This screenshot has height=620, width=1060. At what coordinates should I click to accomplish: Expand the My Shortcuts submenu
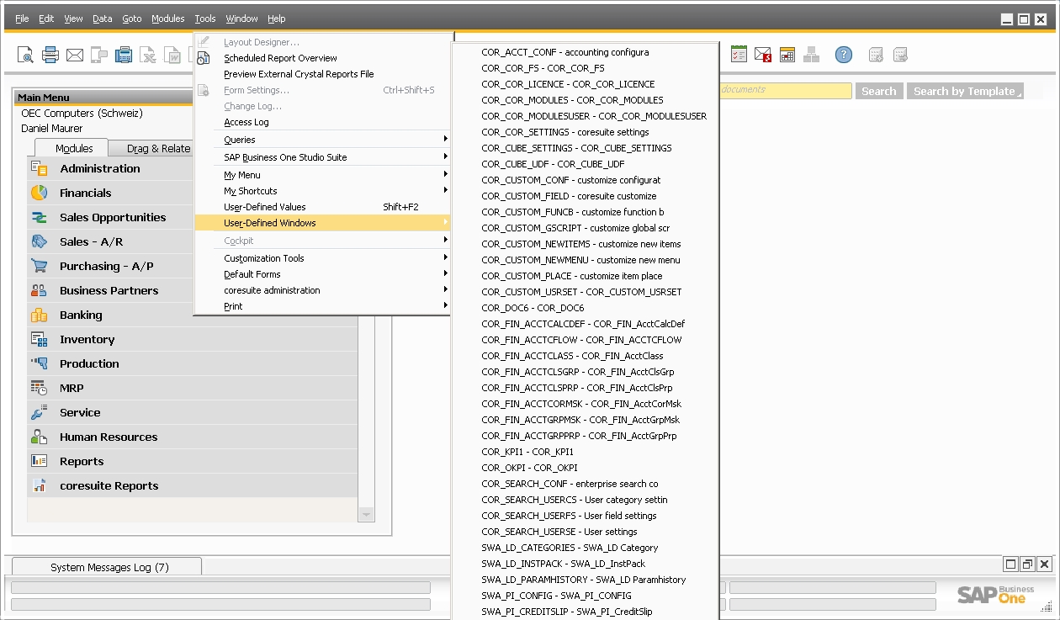(x=323, y=191)
